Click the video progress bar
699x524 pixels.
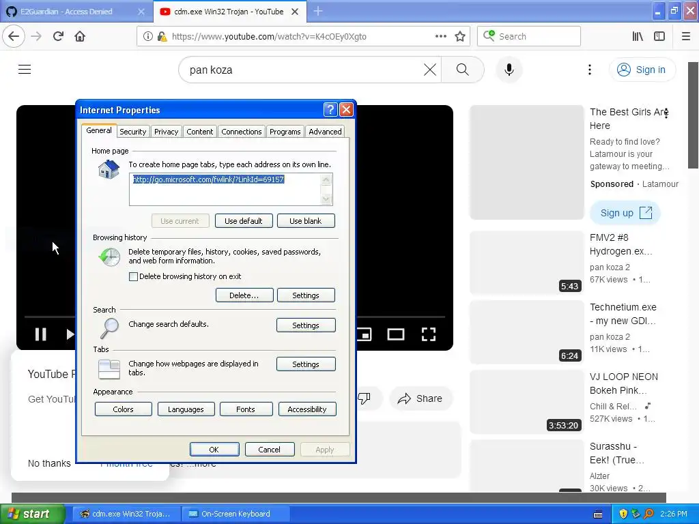pyautogui.click(x=235, y=317)
